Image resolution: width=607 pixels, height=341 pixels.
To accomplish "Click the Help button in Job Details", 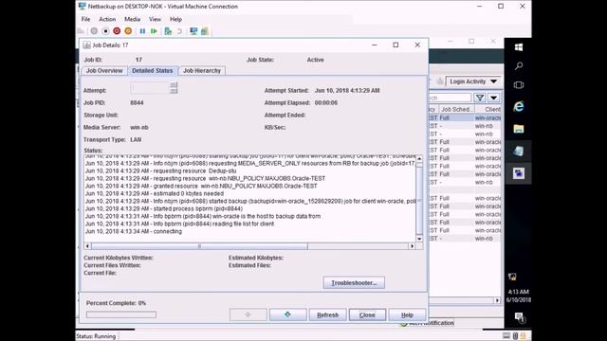I will [x=407, y=314].
